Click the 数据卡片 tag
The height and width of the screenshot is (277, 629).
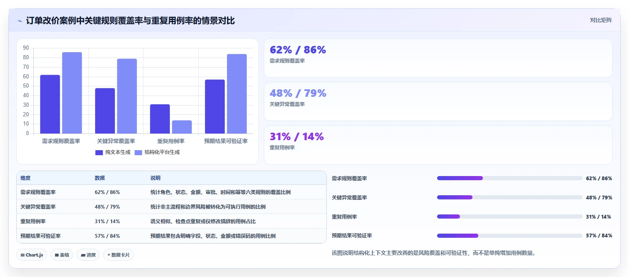(x=119, y=255)
